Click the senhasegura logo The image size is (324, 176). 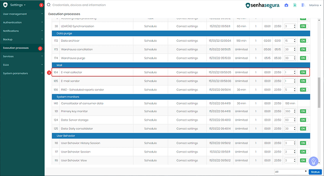click(262, 5)
